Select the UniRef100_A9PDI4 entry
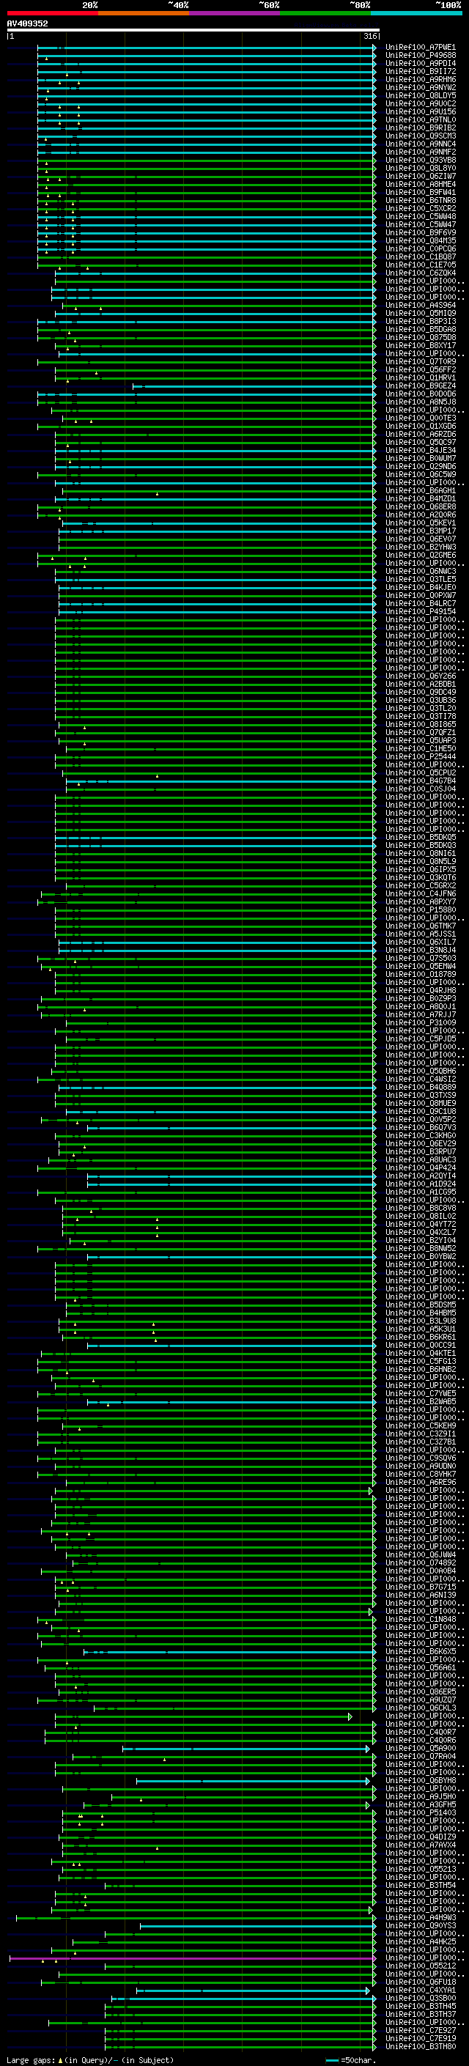Screen dimensions: 469x2066 pyautogui.click(x=420, y=63)
